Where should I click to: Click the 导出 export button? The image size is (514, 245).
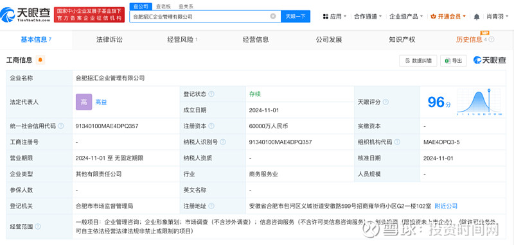click(454, 60)
